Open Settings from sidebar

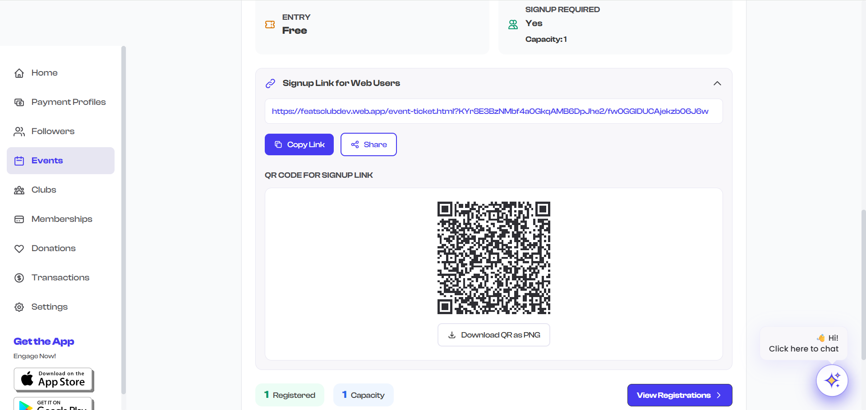click(x=61, y=307)
